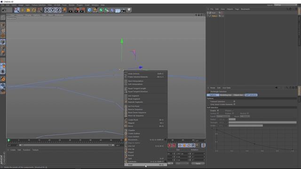Open User Data menu in Attribute Manager
This screenshot has width=301, height=169.
pyautogui.click(x=226, y=88)
